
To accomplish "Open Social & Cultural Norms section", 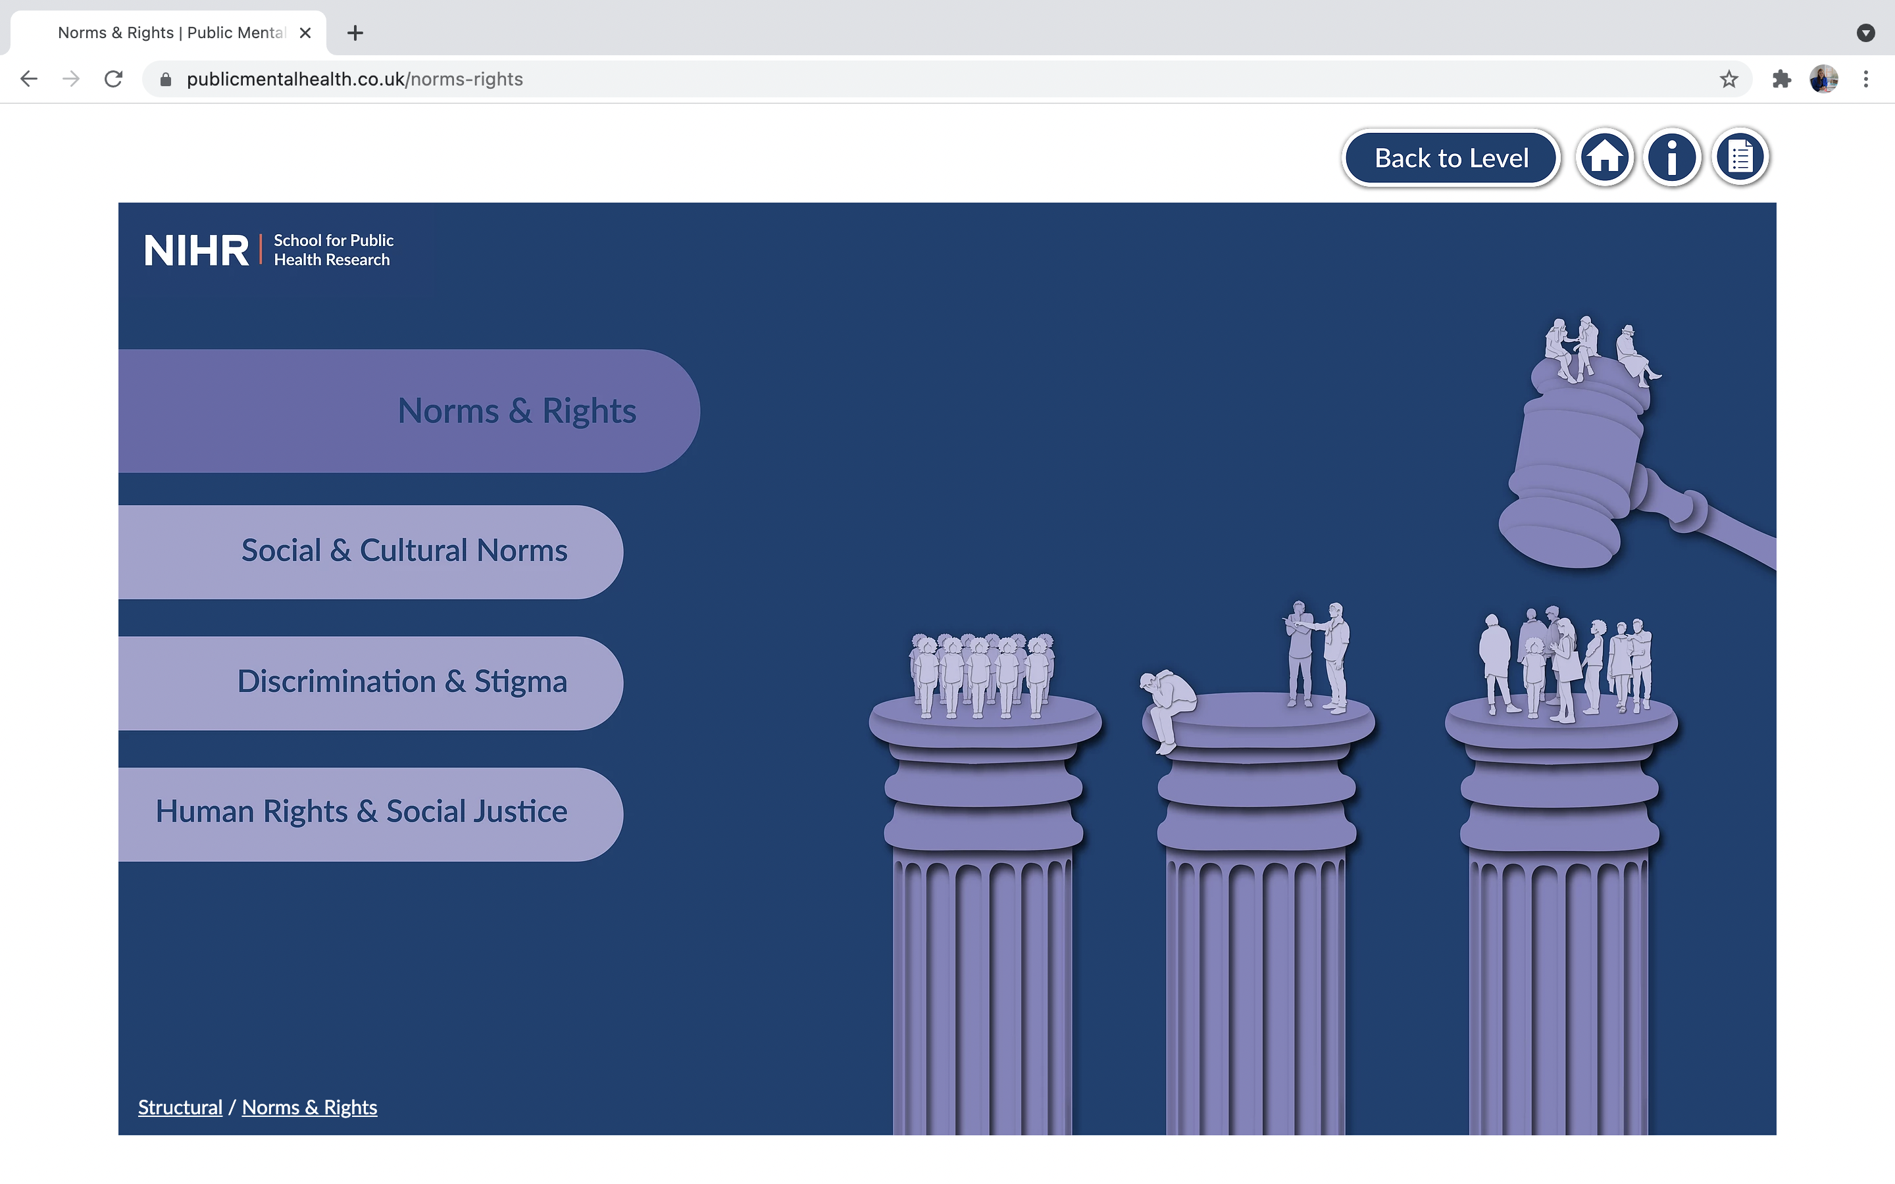I will (404, 551).
